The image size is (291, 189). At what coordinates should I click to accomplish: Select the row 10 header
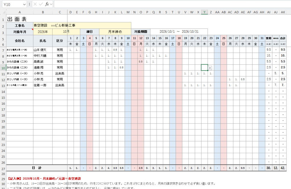tap(3, 68)
